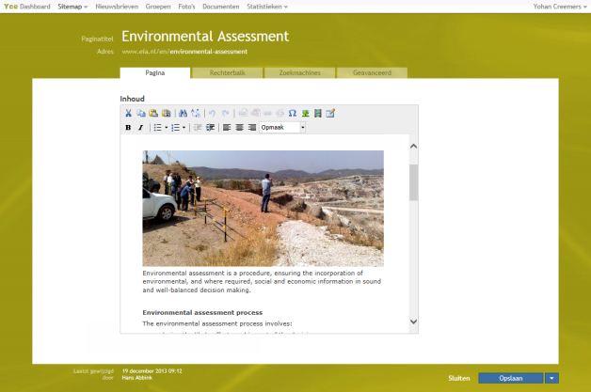Image resolution: width=591 pixels, height=392 pixels.
Task: Redo the last edit
Action: pyautogui.click(x=226, y=114)
